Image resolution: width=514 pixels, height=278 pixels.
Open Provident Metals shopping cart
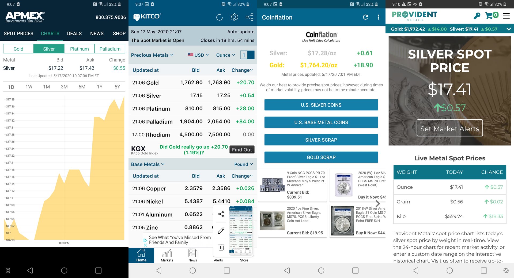click(x=491, y=16)
